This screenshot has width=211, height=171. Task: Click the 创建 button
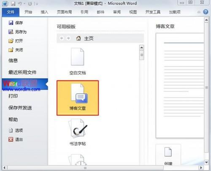coord(168,155)
